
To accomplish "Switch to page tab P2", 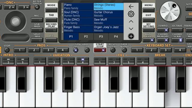I will point(86,37).
